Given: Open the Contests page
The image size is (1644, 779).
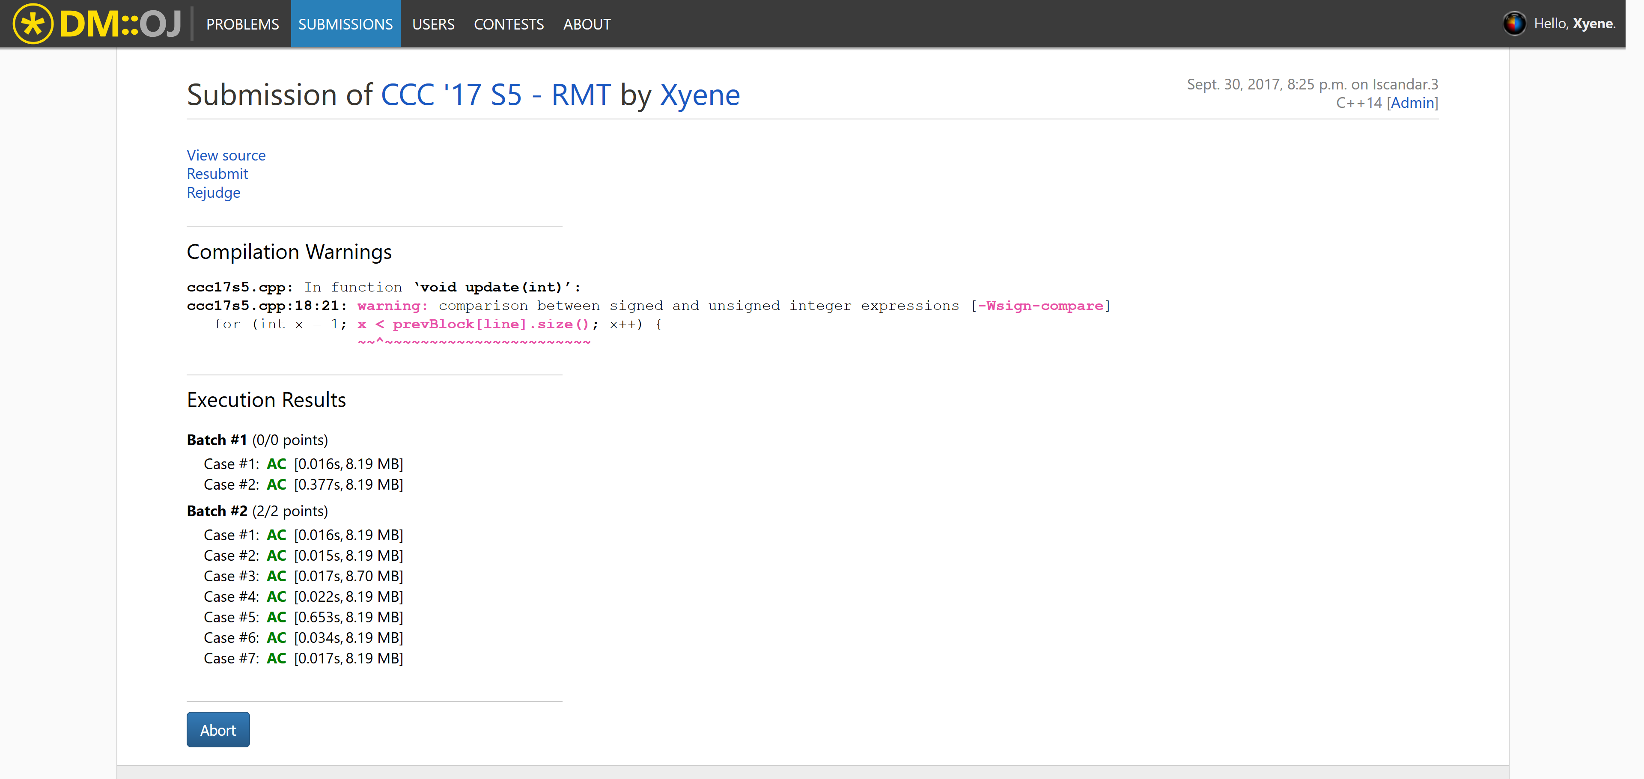Looking at the screenshot, I should coord(508,24).
